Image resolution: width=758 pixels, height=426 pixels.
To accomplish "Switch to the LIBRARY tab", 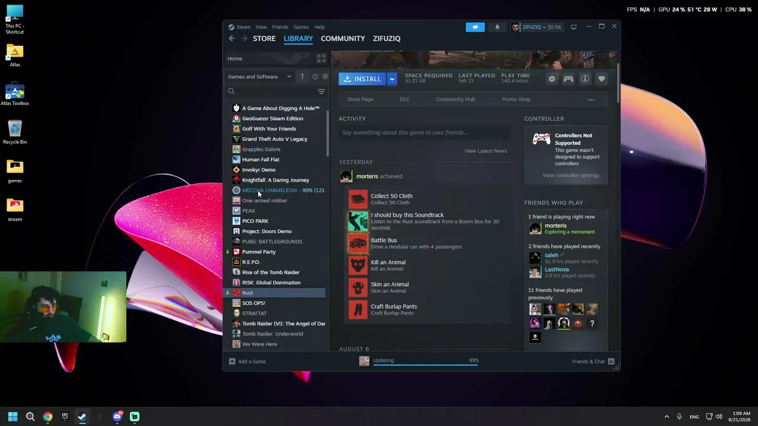I will point(298,38).
